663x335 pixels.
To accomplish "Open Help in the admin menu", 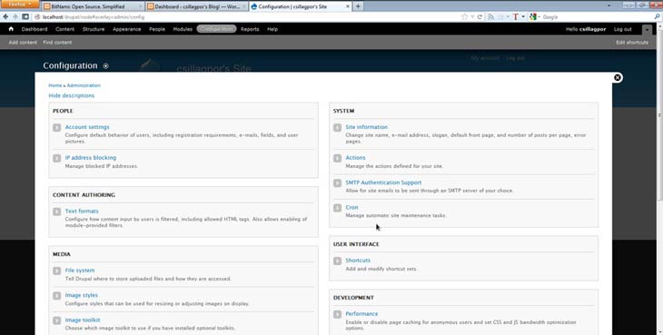I will coord(272,29).
